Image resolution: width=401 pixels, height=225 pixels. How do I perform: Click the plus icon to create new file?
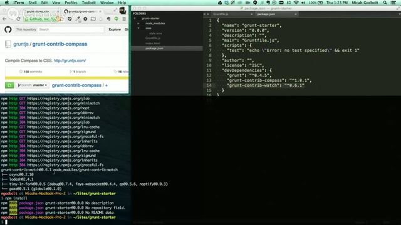(x=107, y=85)
